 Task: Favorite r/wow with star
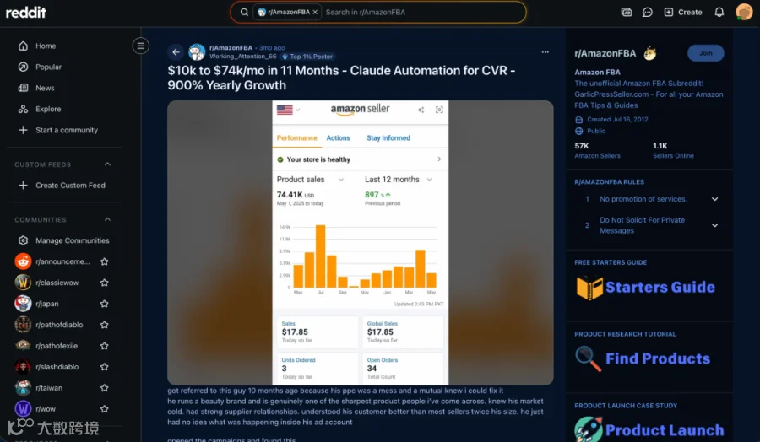pos(104,409)
